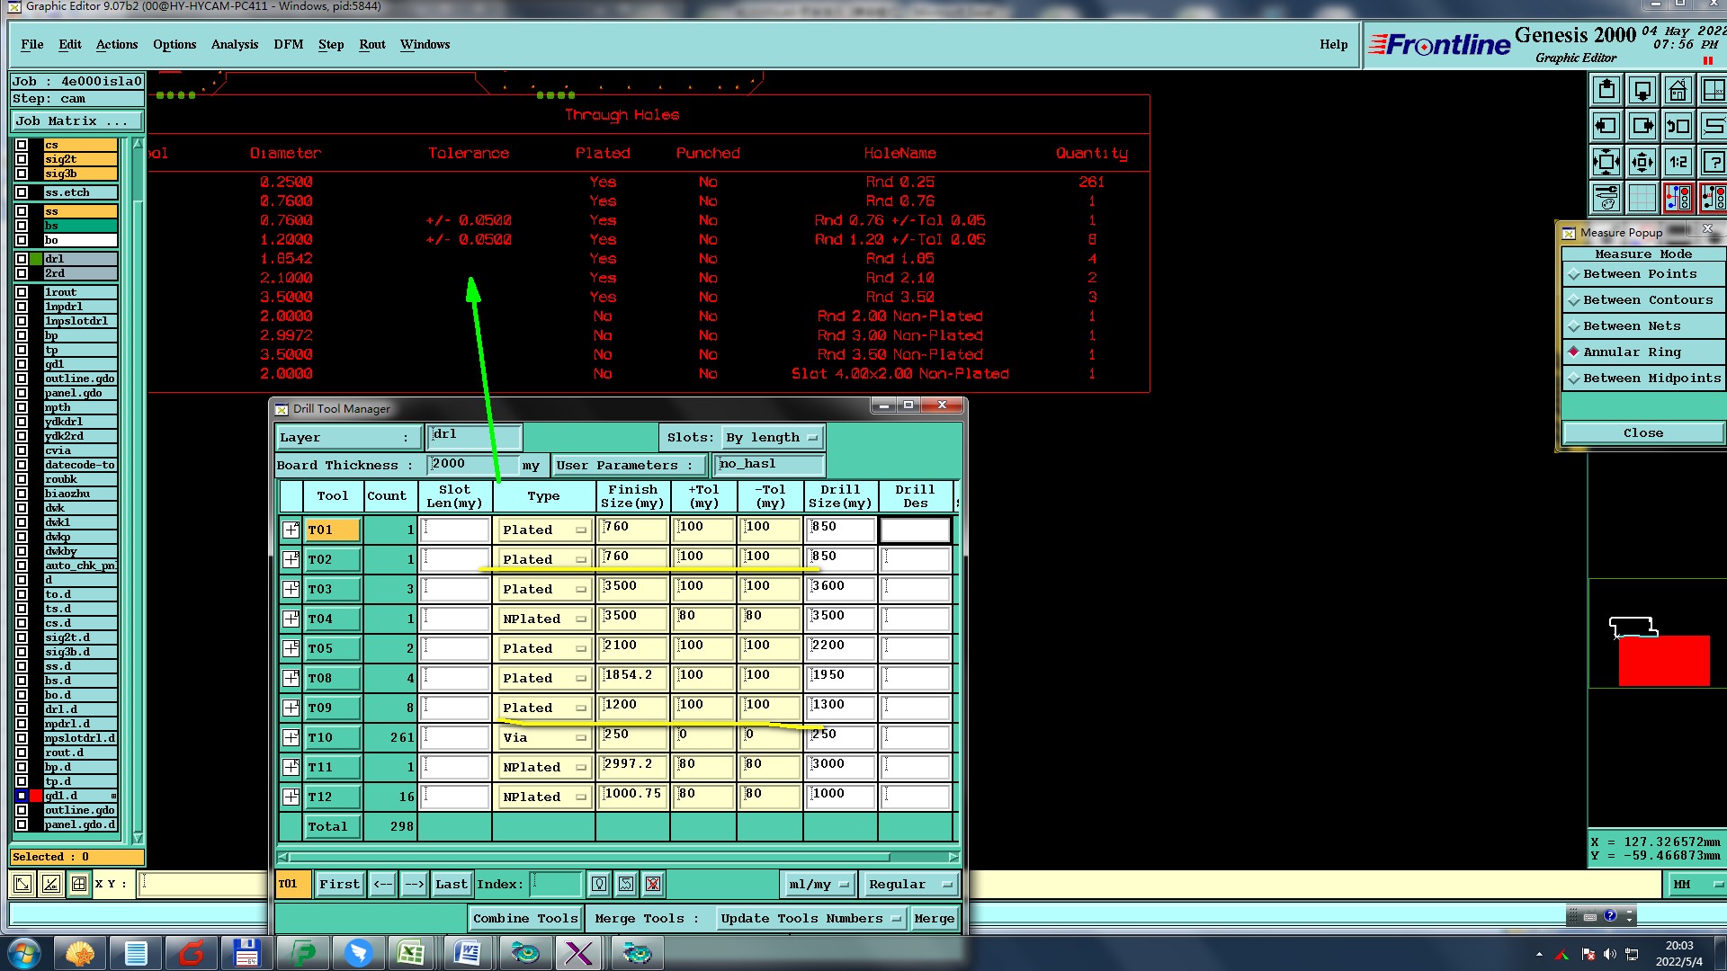Click the snap grid icon next to X Y
Screen dimensions: 1727x971
click(x=79, y=884)
